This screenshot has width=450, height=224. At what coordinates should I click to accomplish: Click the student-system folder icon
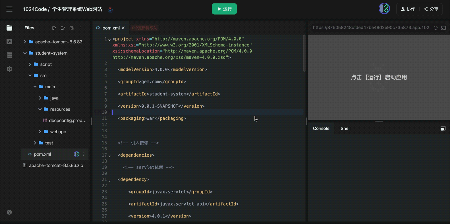31,53
